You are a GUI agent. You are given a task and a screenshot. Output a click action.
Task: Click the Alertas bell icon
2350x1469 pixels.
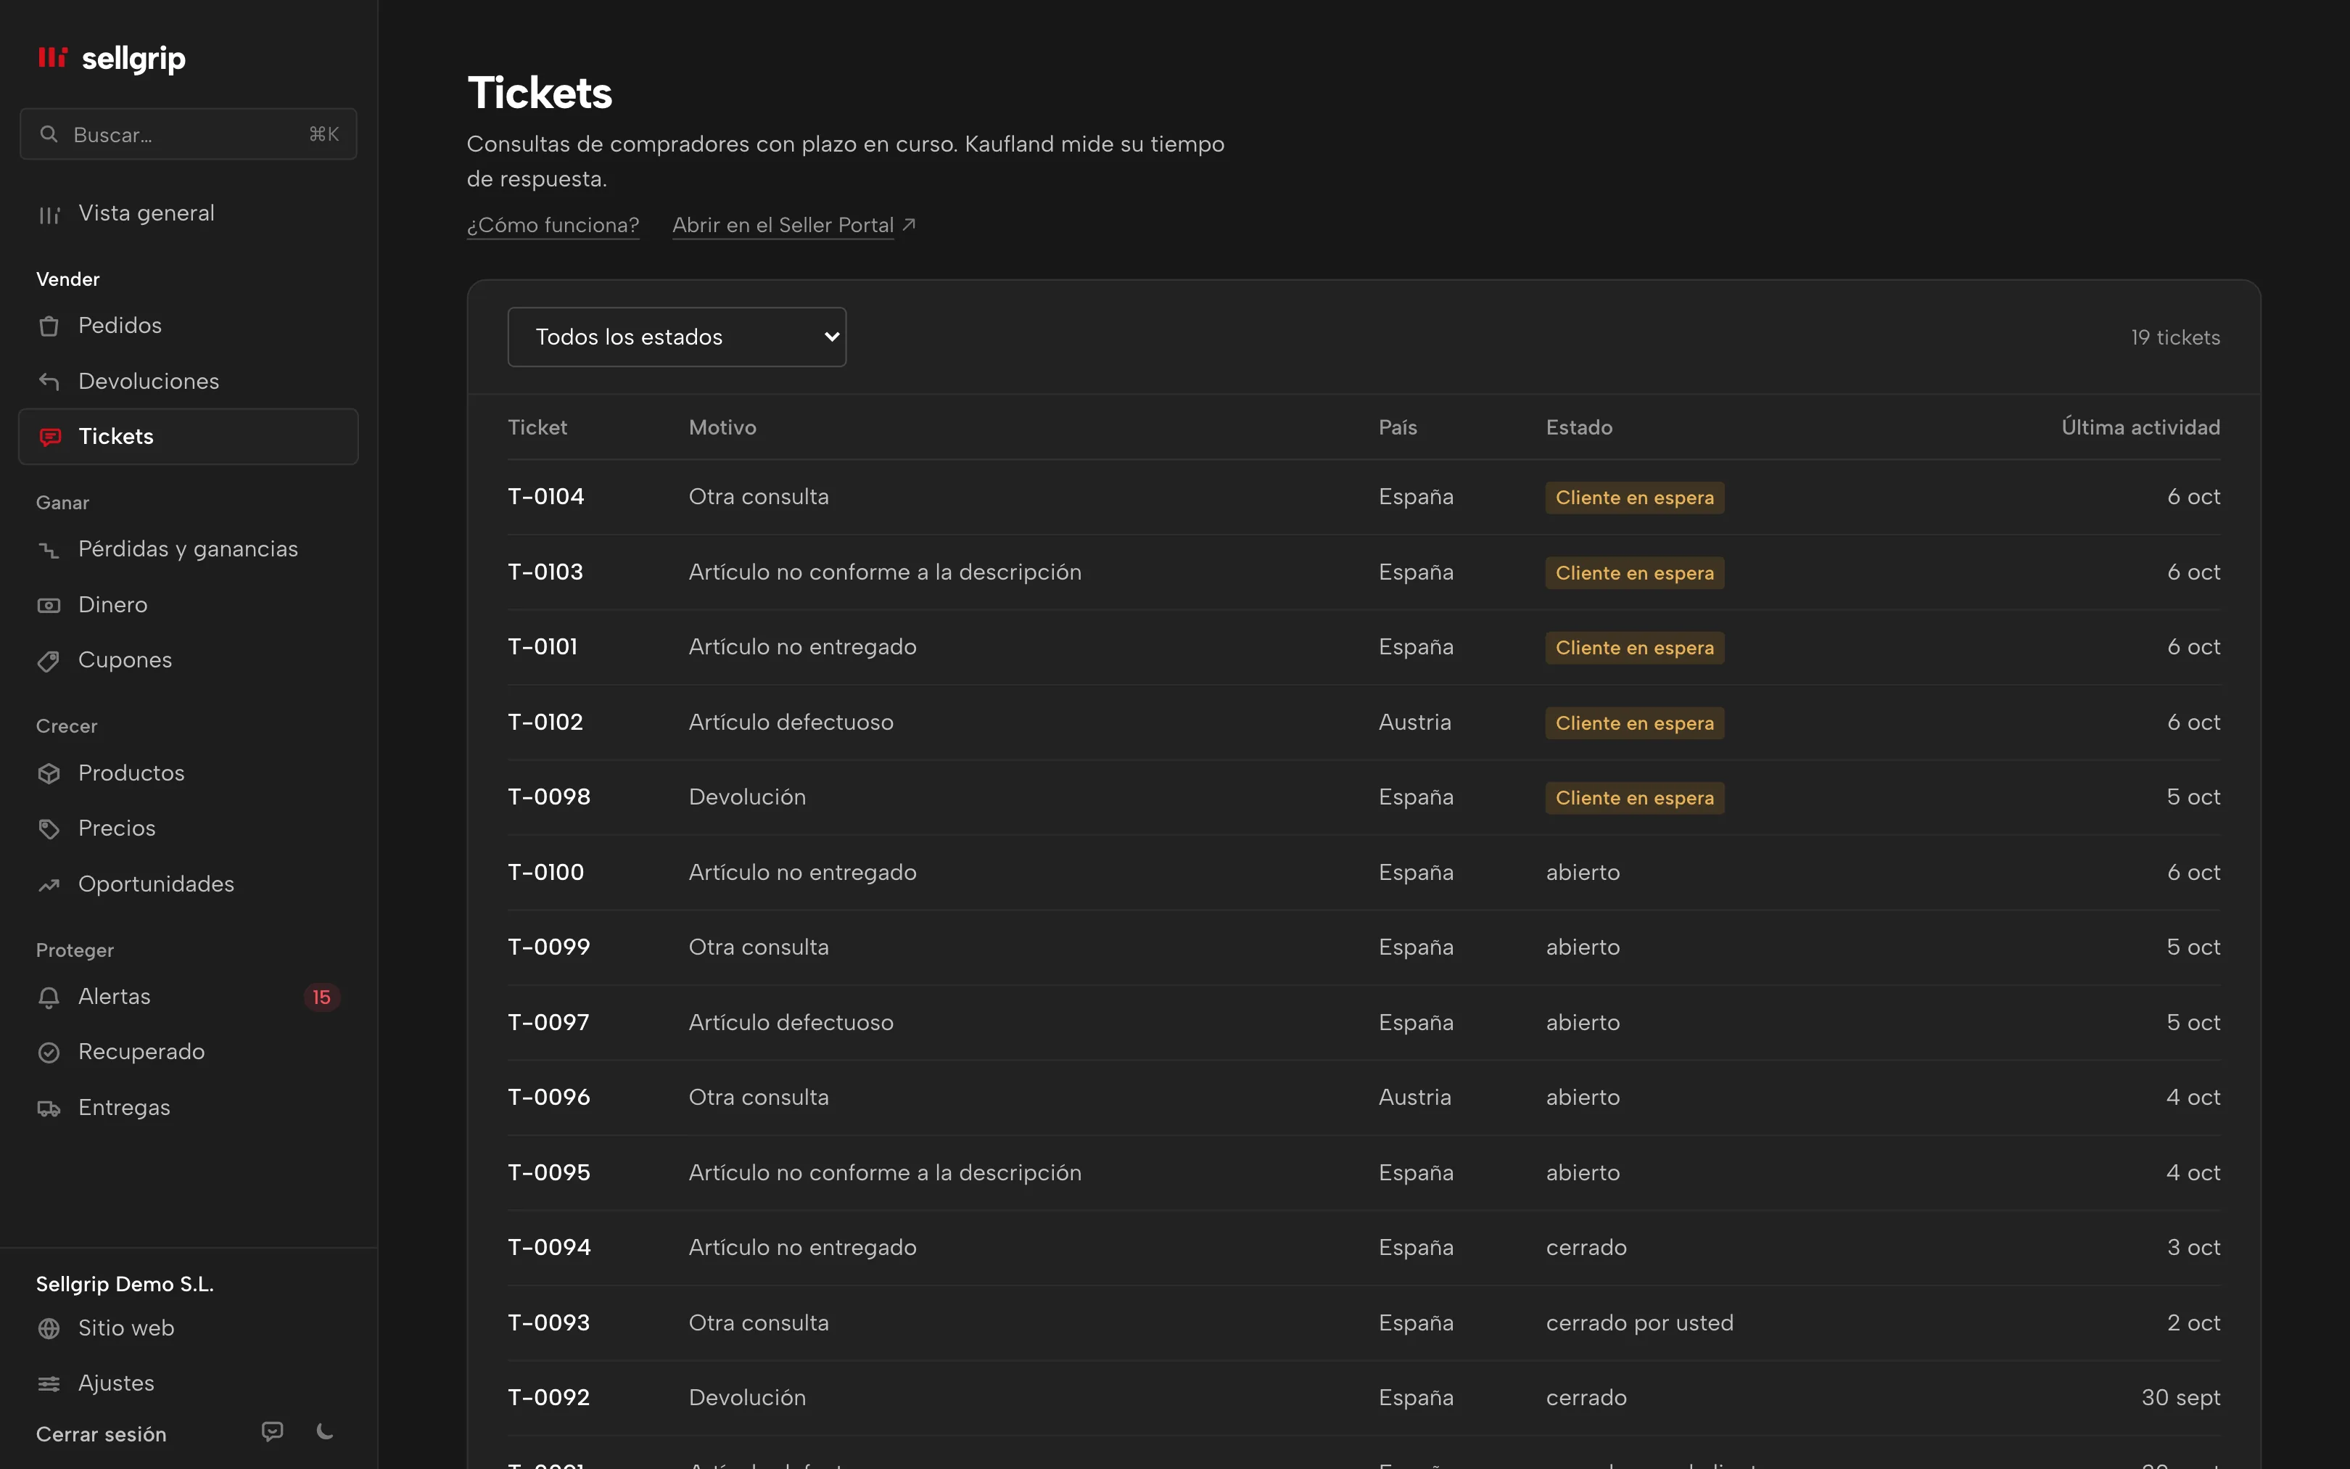tap(49, 997)
